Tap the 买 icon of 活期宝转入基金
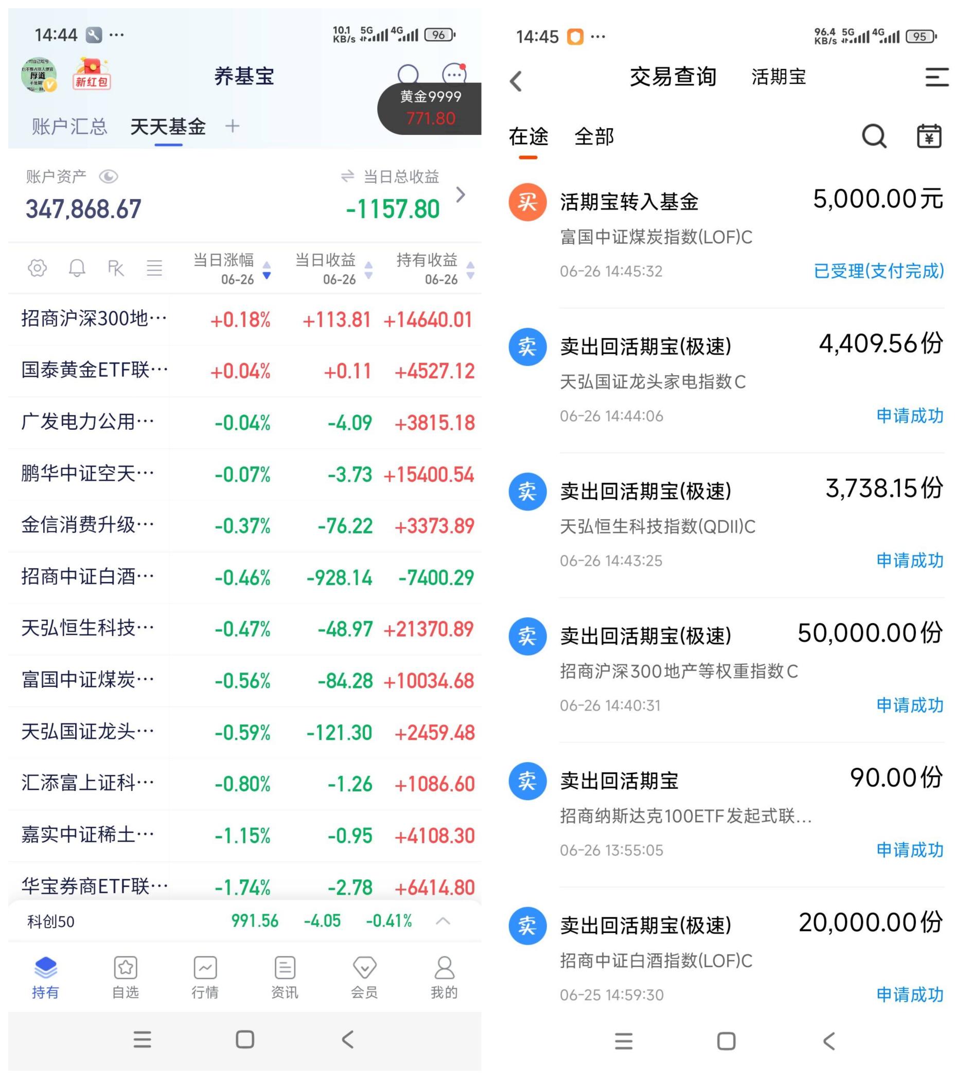971x1079 pixels. 527,202
